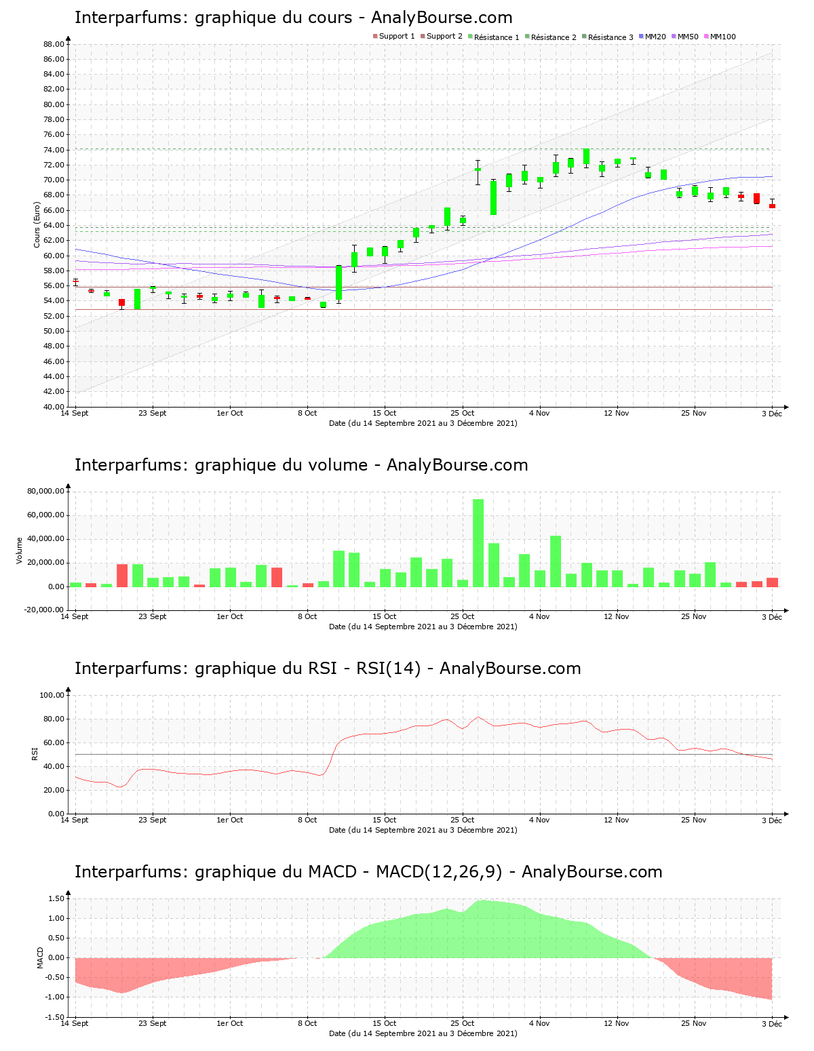Click the Support 2 legend entry
814x1051 pixels.
click(x=442, y=37)
